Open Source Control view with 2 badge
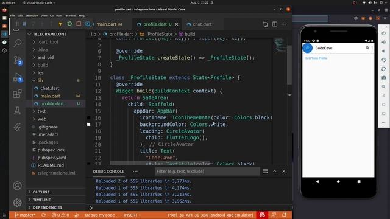390x219 pixels. pyautogui.click(x=18, y=60)
